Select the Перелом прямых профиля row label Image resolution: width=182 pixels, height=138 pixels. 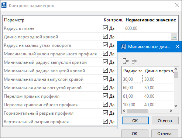coord(31,96)
